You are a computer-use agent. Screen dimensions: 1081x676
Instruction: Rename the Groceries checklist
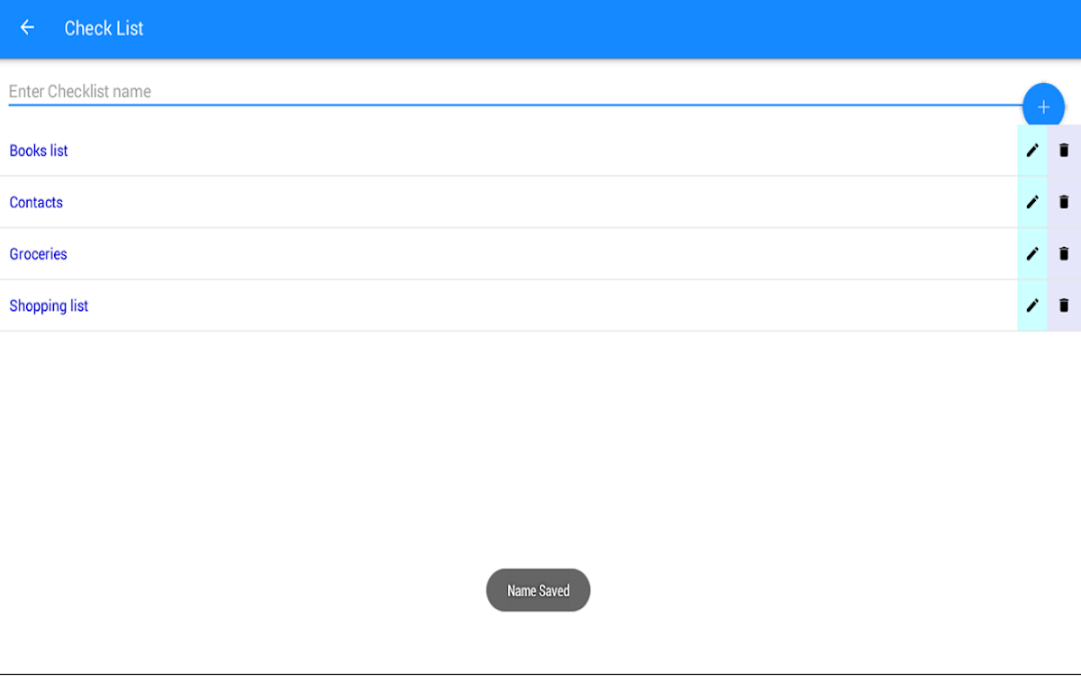tap(1032, 254)
